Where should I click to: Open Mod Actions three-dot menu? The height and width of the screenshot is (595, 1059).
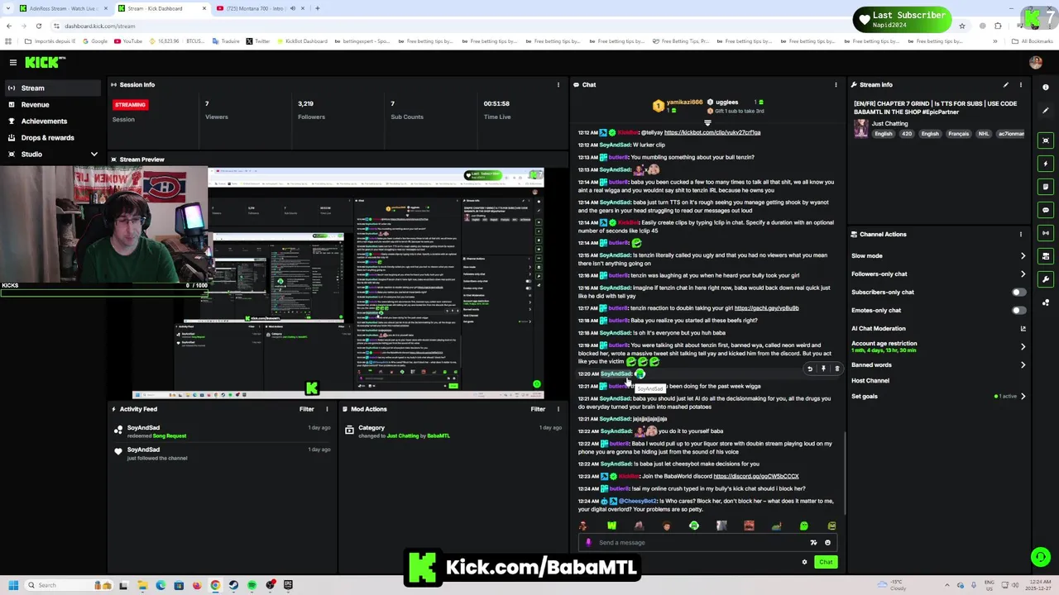point(558,408)
